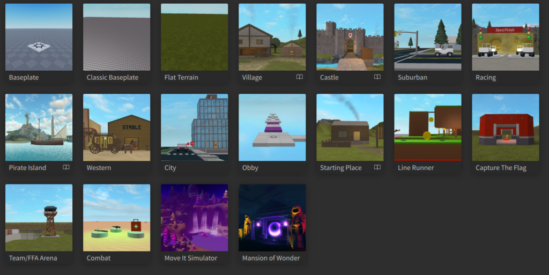Screen dimensions: 549x275
Task: Pick the Line Runner template
Action: coord(427,127)
